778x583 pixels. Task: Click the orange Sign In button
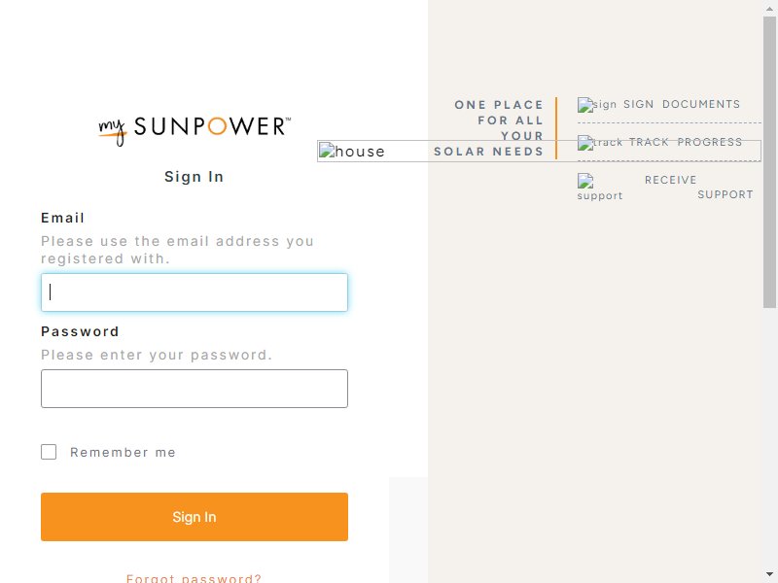point(194,517)
